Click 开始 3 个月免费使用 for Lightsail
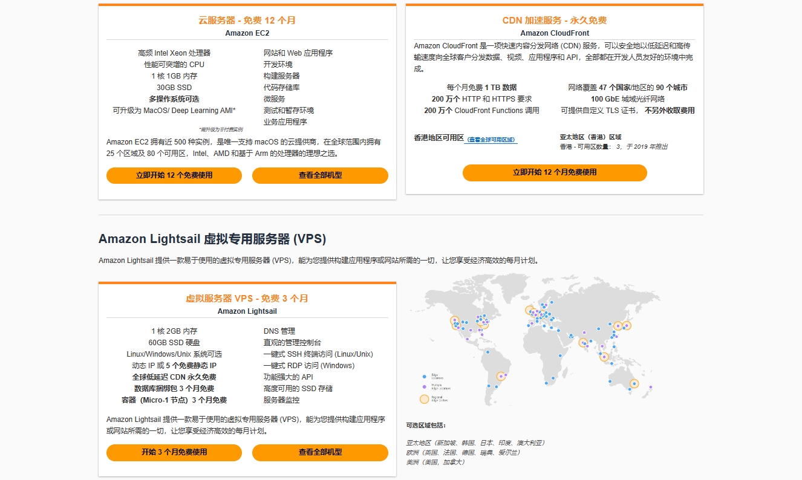Image resolution: width=802 pixels, height=480 pixels. click(x=174, y=452)
